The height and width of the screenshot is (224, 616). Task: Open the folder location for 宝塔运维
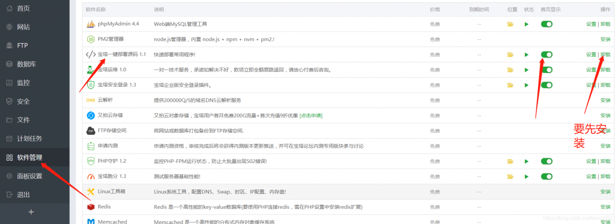pos(510,70)
